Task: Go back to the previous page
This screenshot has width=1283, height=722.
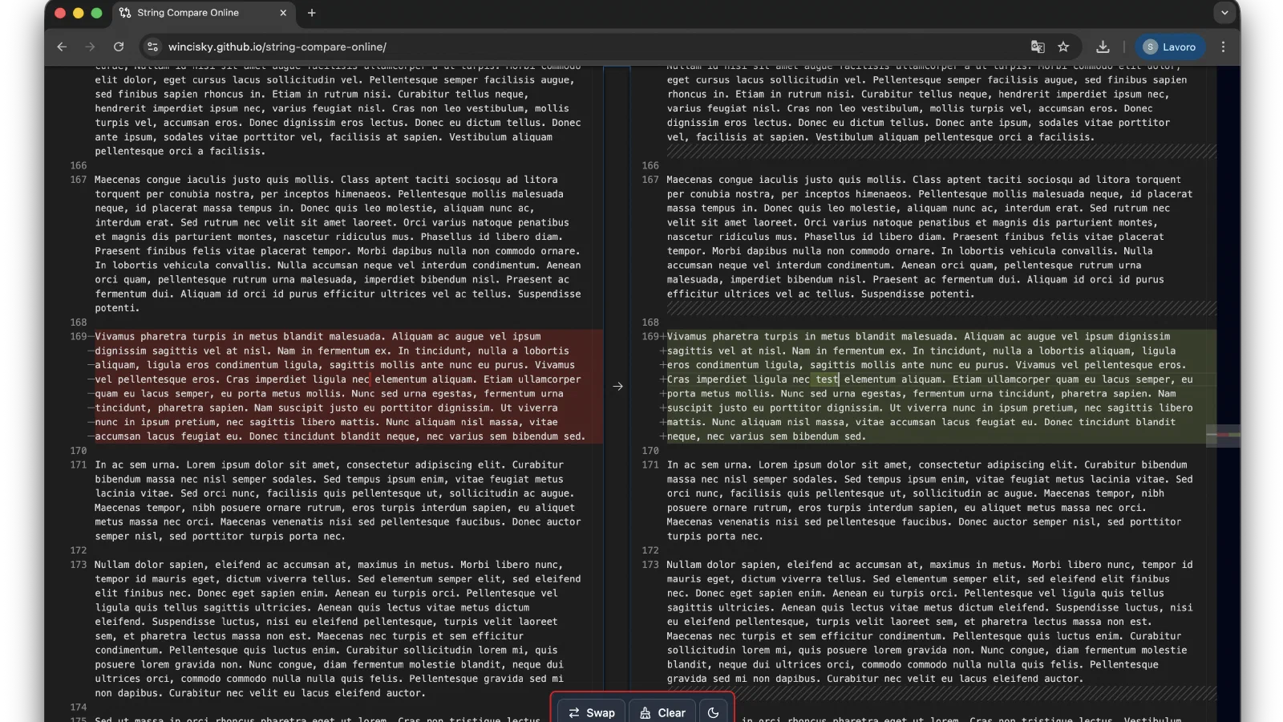Action: click(62, 47)
